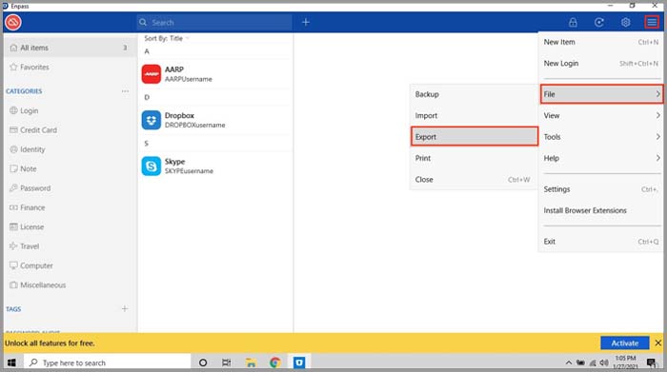Click in the Enpass search field
The height and width of the screenshot is (372, 667).
click(x=214, y=22)
